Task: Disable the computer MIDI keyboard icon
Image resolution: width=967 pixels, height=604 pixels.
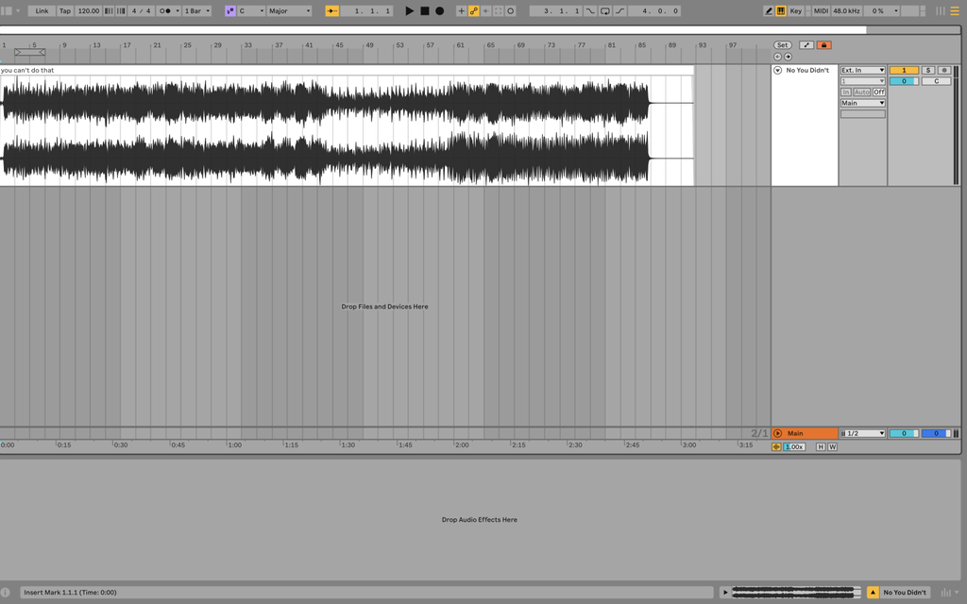Action: [x=781, y=10]
